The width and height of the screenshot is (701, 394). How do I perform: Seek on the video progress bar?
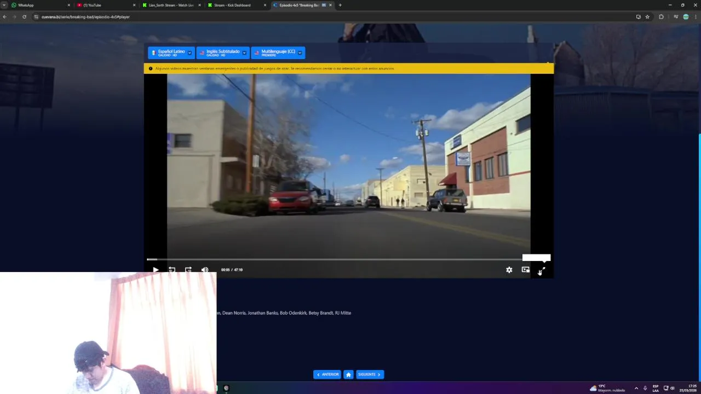click(348, 259)
